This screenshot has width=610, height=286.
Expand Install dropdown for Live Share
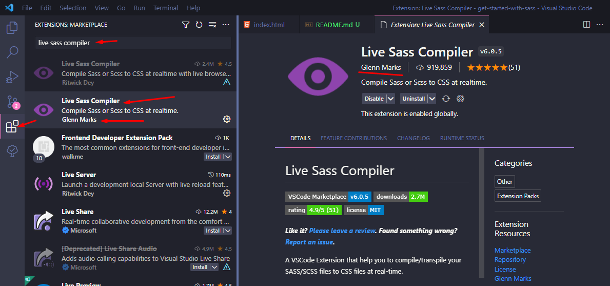pyautogui.click(x=228, y=231)
